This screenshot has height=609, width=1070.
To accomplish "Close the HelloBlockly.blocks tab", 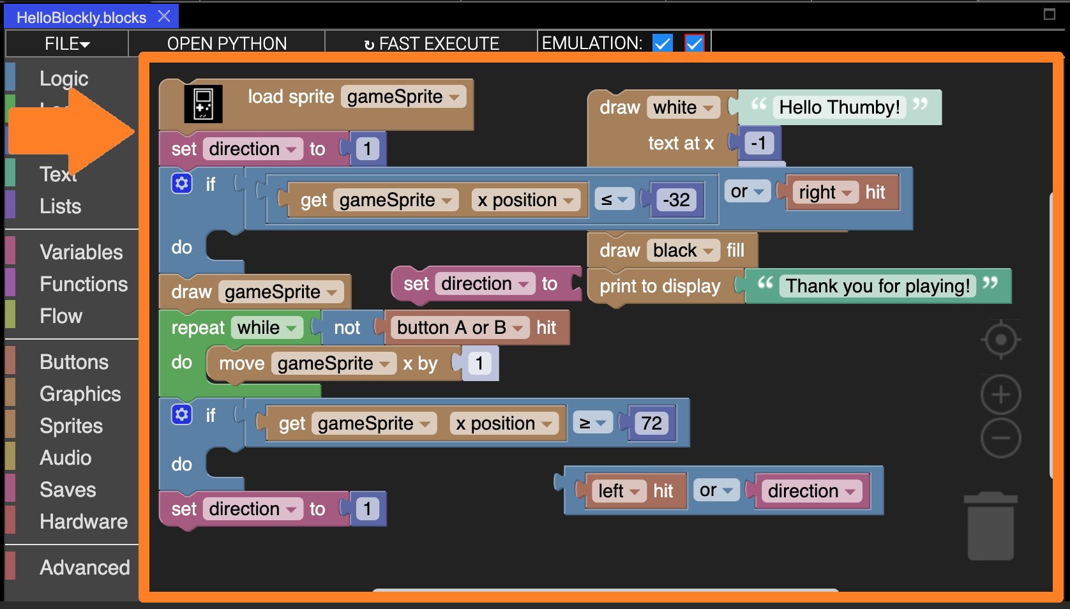I will (x=164, y=17).
